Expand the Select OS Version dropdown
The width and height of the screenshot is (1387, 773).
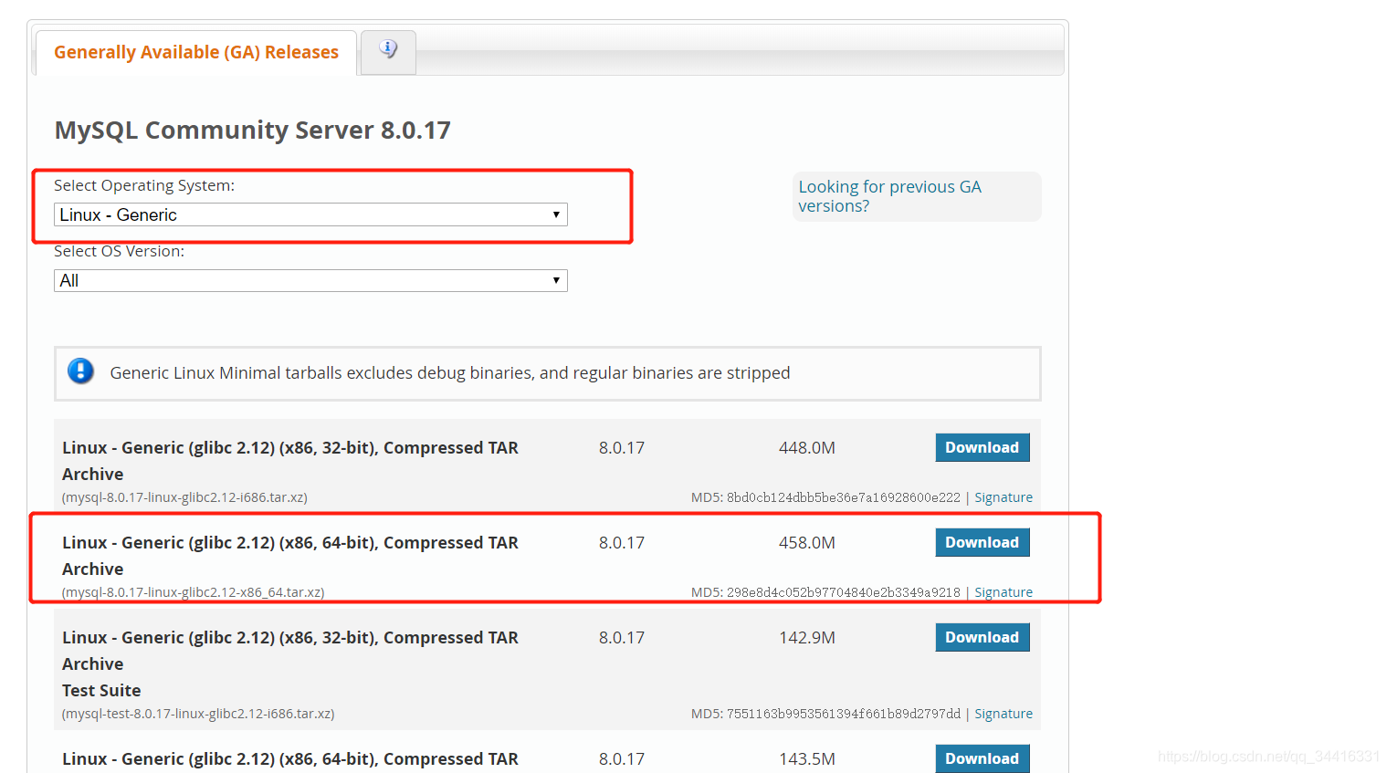pyautogui.click(x=310, y=280)
